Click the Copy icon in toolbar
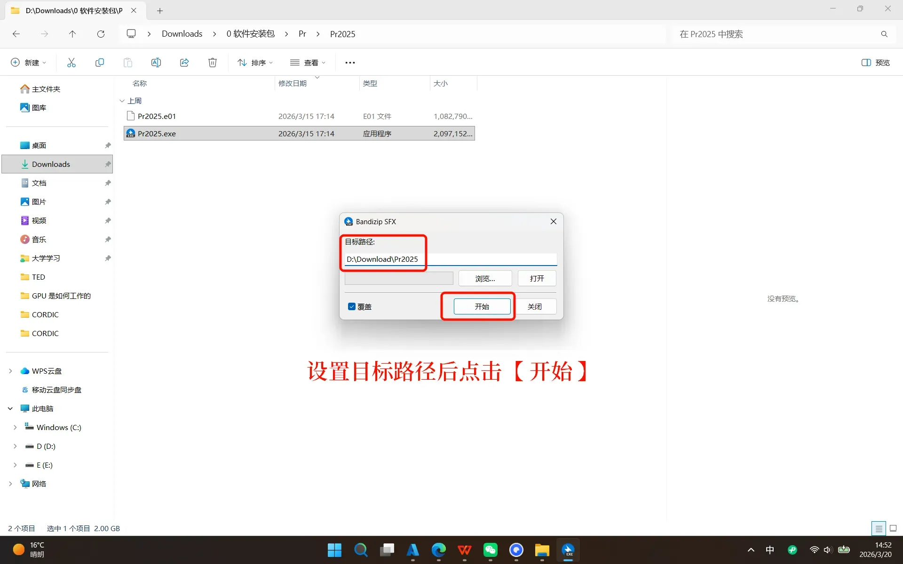903x564 pixels. 100,63
